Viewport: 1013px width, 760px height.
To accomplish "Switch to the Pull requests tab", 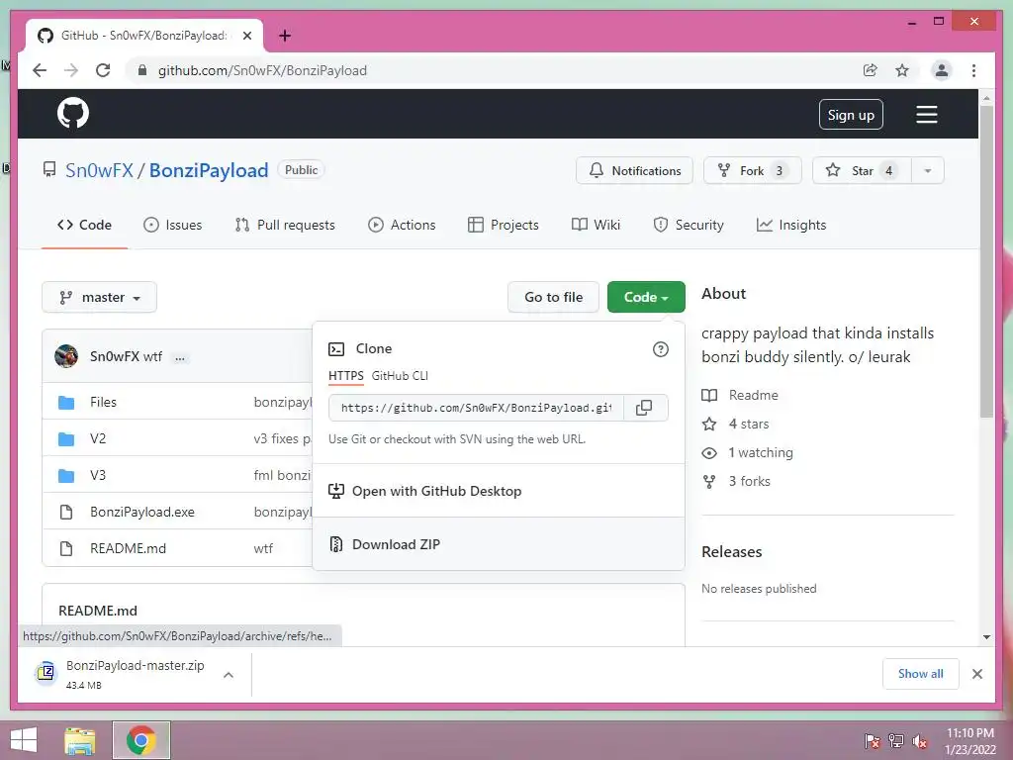I will pos(285,225).
